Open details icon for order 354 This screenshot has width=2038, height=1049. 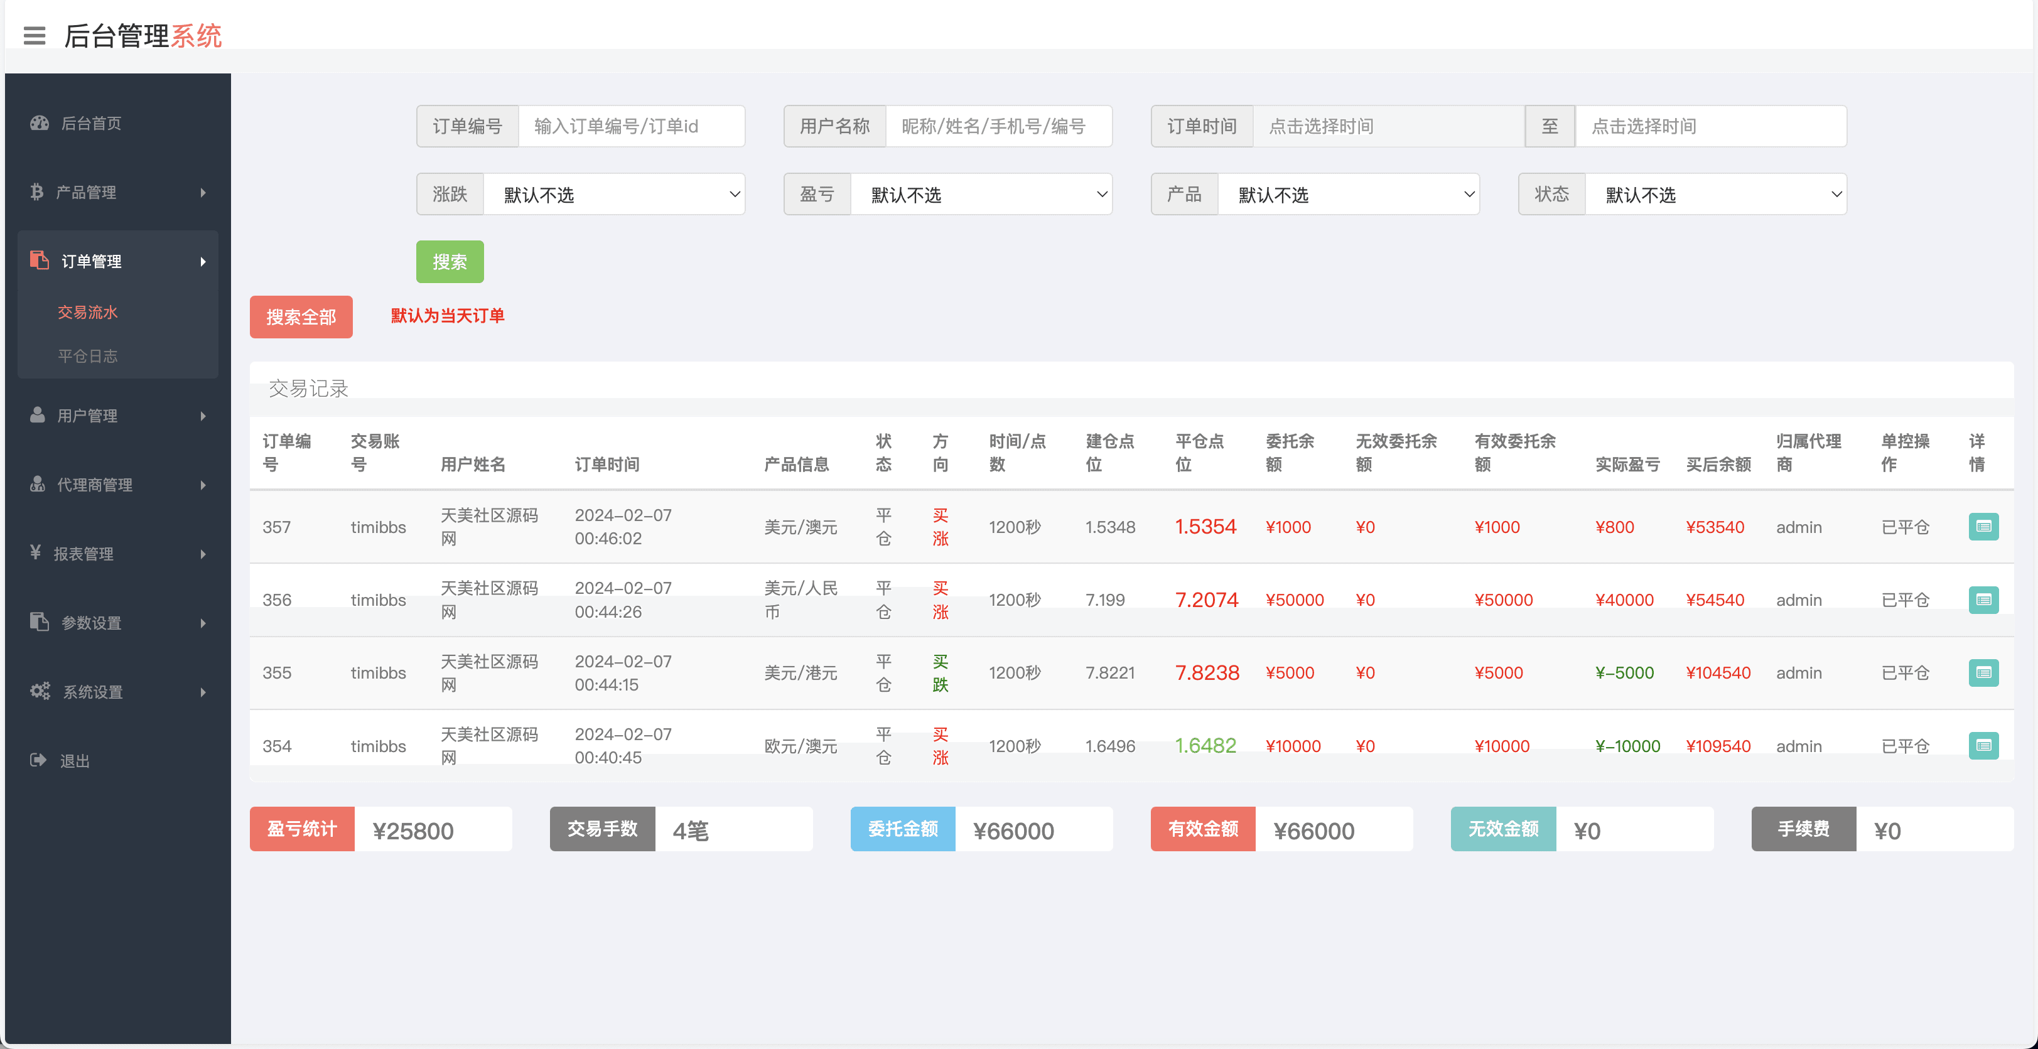[1983, 745]
